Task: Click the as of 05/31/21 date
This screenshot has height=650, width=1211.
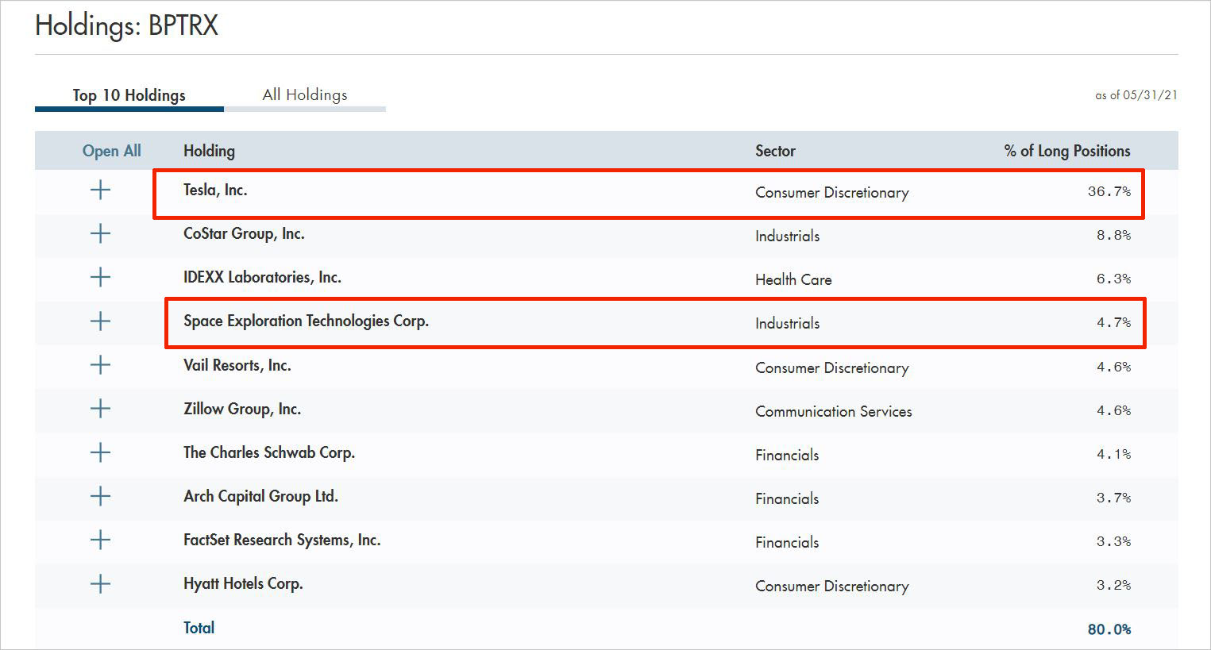Action: (1136, 95)
